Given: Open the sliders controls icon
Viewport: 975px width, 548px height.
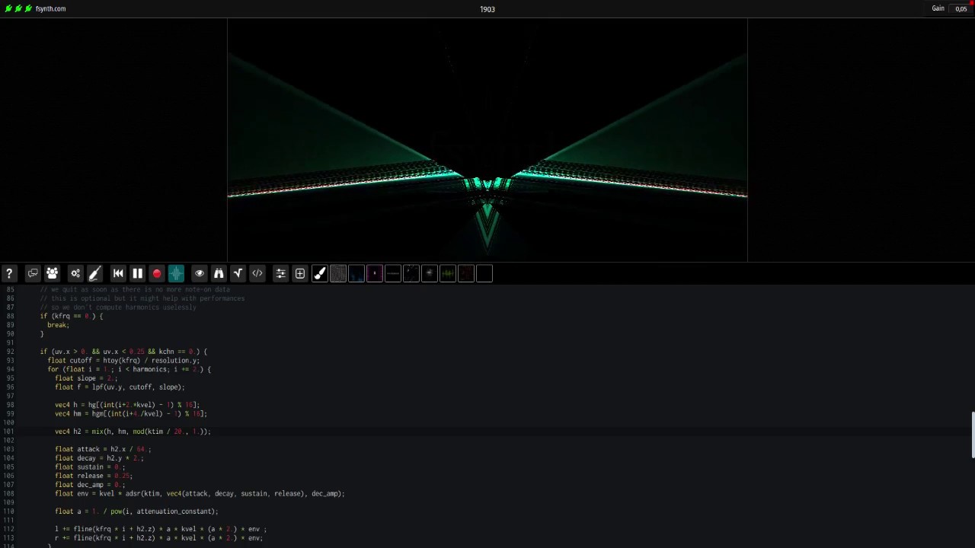Looking at the screenshot, I should (x=281, y=273).
